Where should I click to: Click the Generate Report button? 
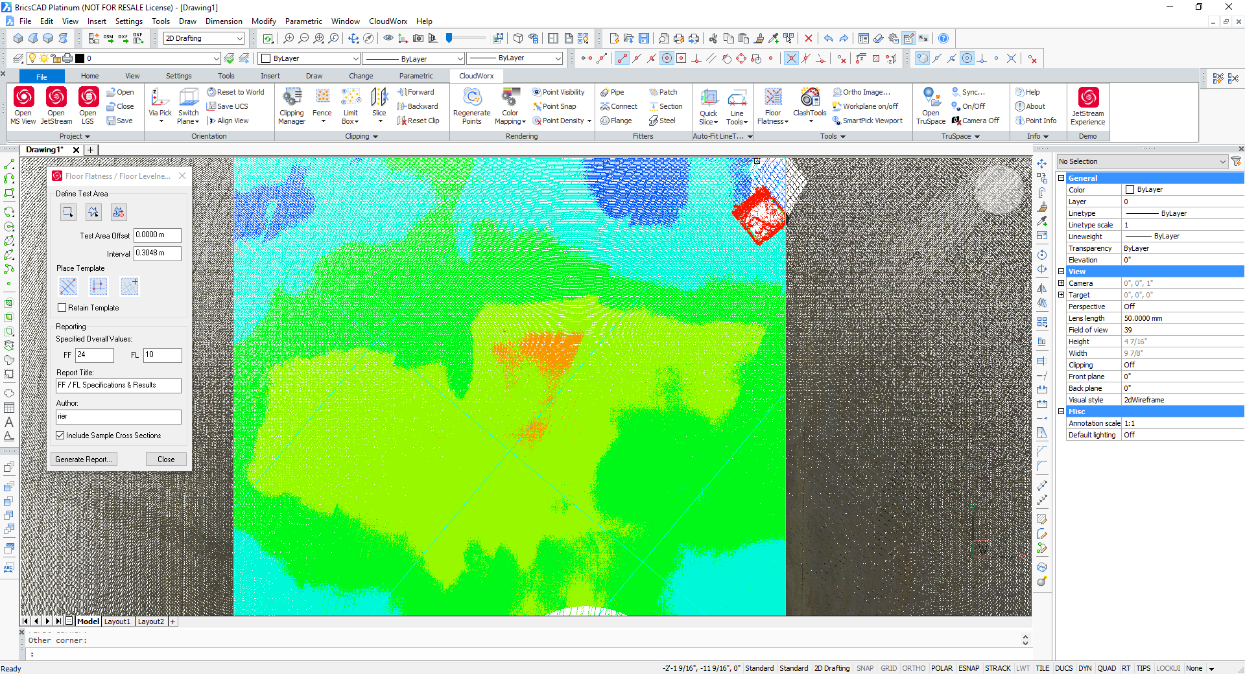tap(84, 459)
